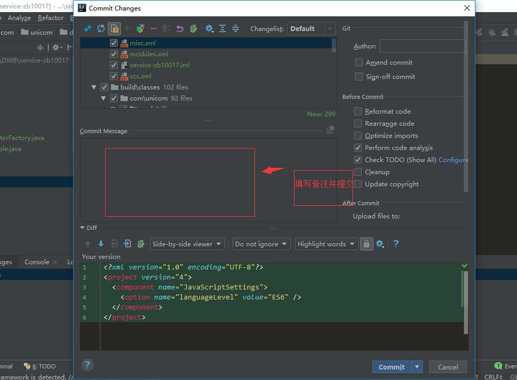Switch to the Console tab

pos(37,262)
